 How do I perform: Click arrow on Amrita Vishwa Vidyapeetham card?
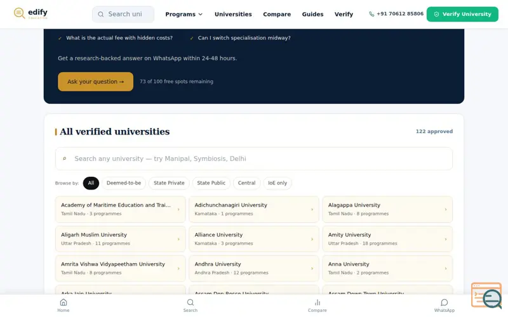tap(178, 268)
